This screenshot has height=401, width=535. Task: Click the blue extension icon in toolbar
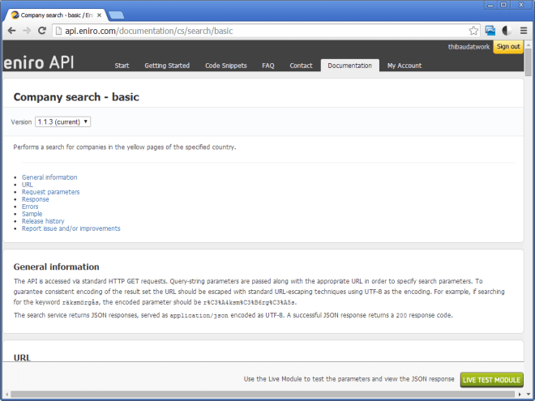tap(490, 30)
